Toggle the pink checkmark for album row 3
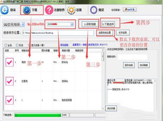This screenshot has width=163, height=121. pyautogui.click(x=10, y=100)
